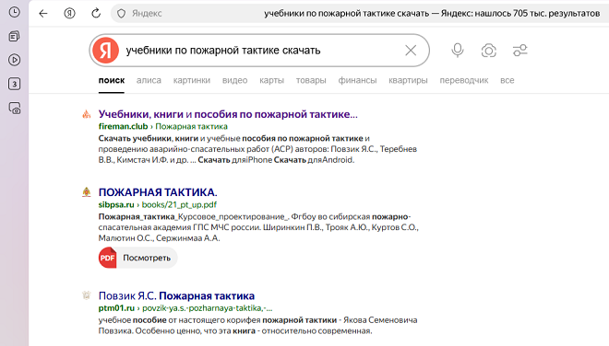This screenshot has width=609, height=346.
Task: Switch to the товары tab
Action: click(x=311, y=80)
